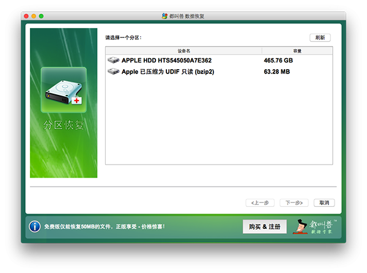Click the 请选择一个分区 label
The image size is (367, 273).
124,38
